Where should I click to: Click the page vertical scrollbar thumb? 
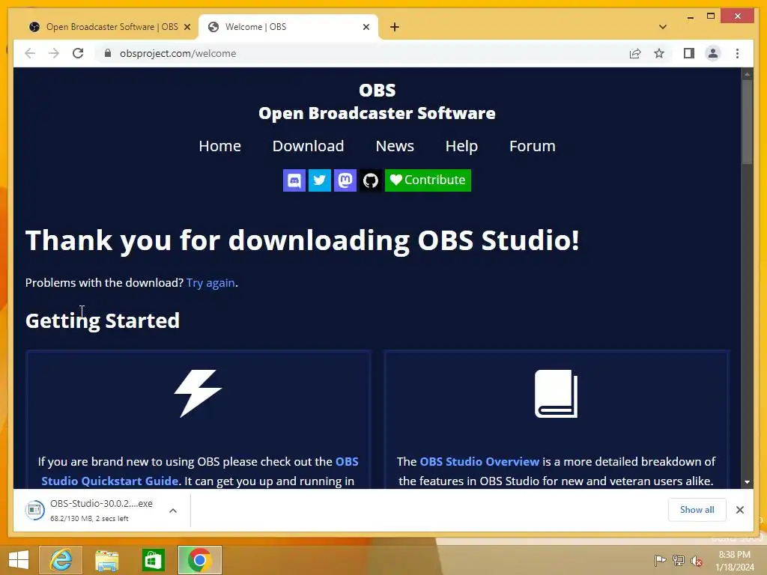coord(747,121)
